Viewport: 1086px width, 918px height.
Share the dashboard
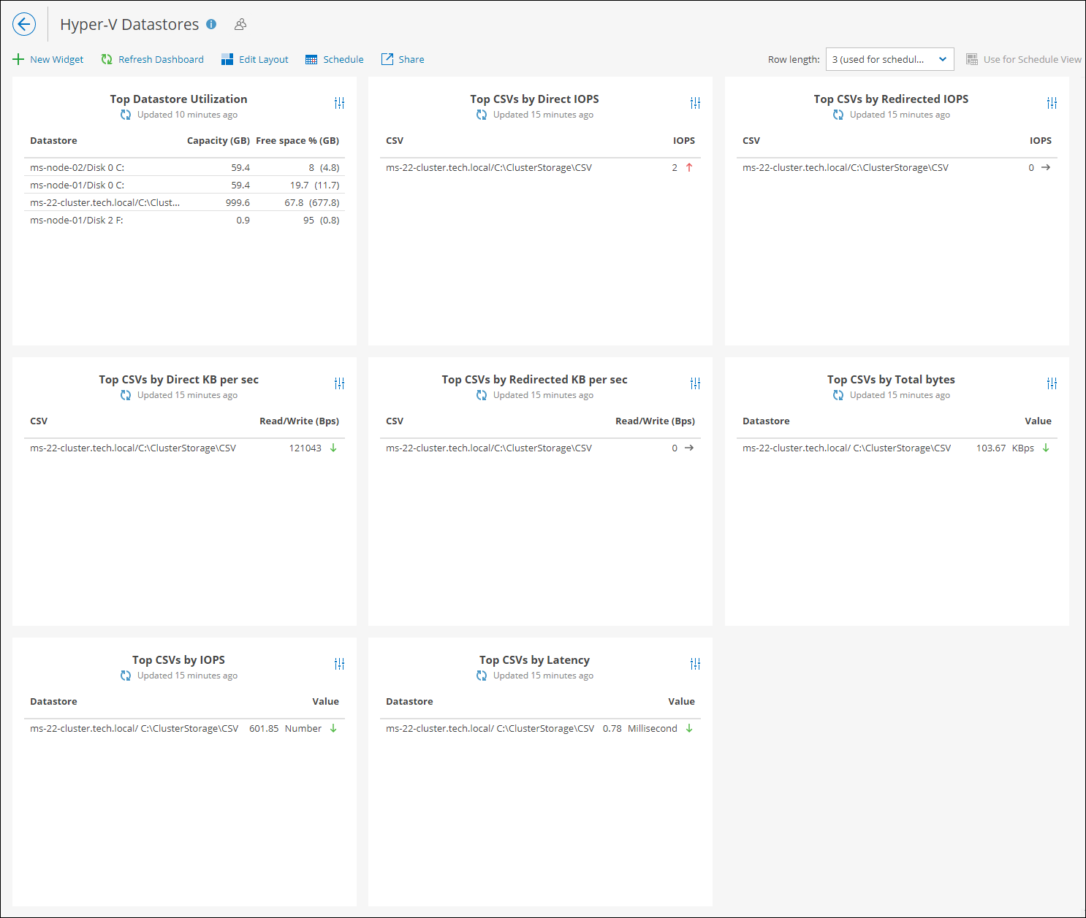[x=403, y=59]
